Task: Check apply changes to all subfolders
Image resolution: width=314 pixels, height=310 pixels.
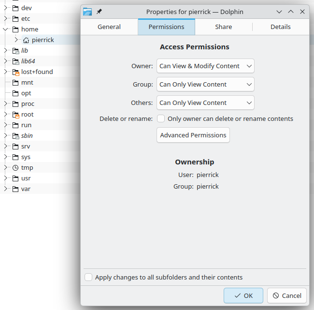Action: (88, 277)
